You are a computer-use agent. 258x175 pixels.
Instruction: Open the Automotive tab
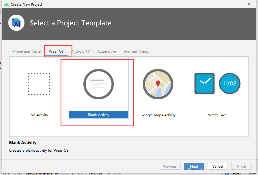[x=107, y=51]
